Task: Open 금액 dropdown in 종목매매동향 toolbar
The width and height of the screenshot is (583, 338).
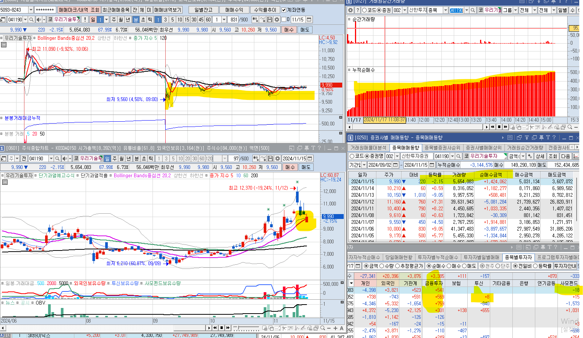Action: pyautogui.click(x=523, y=156)
